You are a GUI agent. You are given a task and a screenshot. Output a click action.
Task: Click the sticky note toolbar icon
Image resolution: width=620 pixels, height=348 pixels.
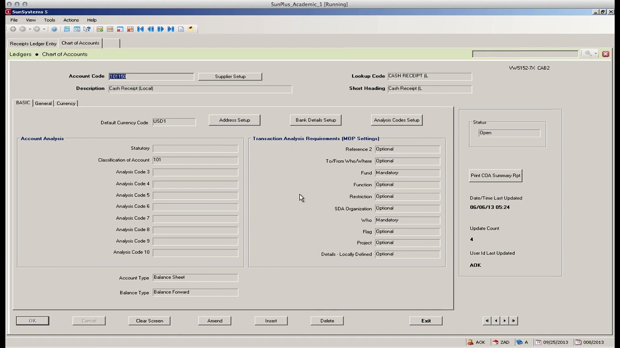click(x=191, y=29)
